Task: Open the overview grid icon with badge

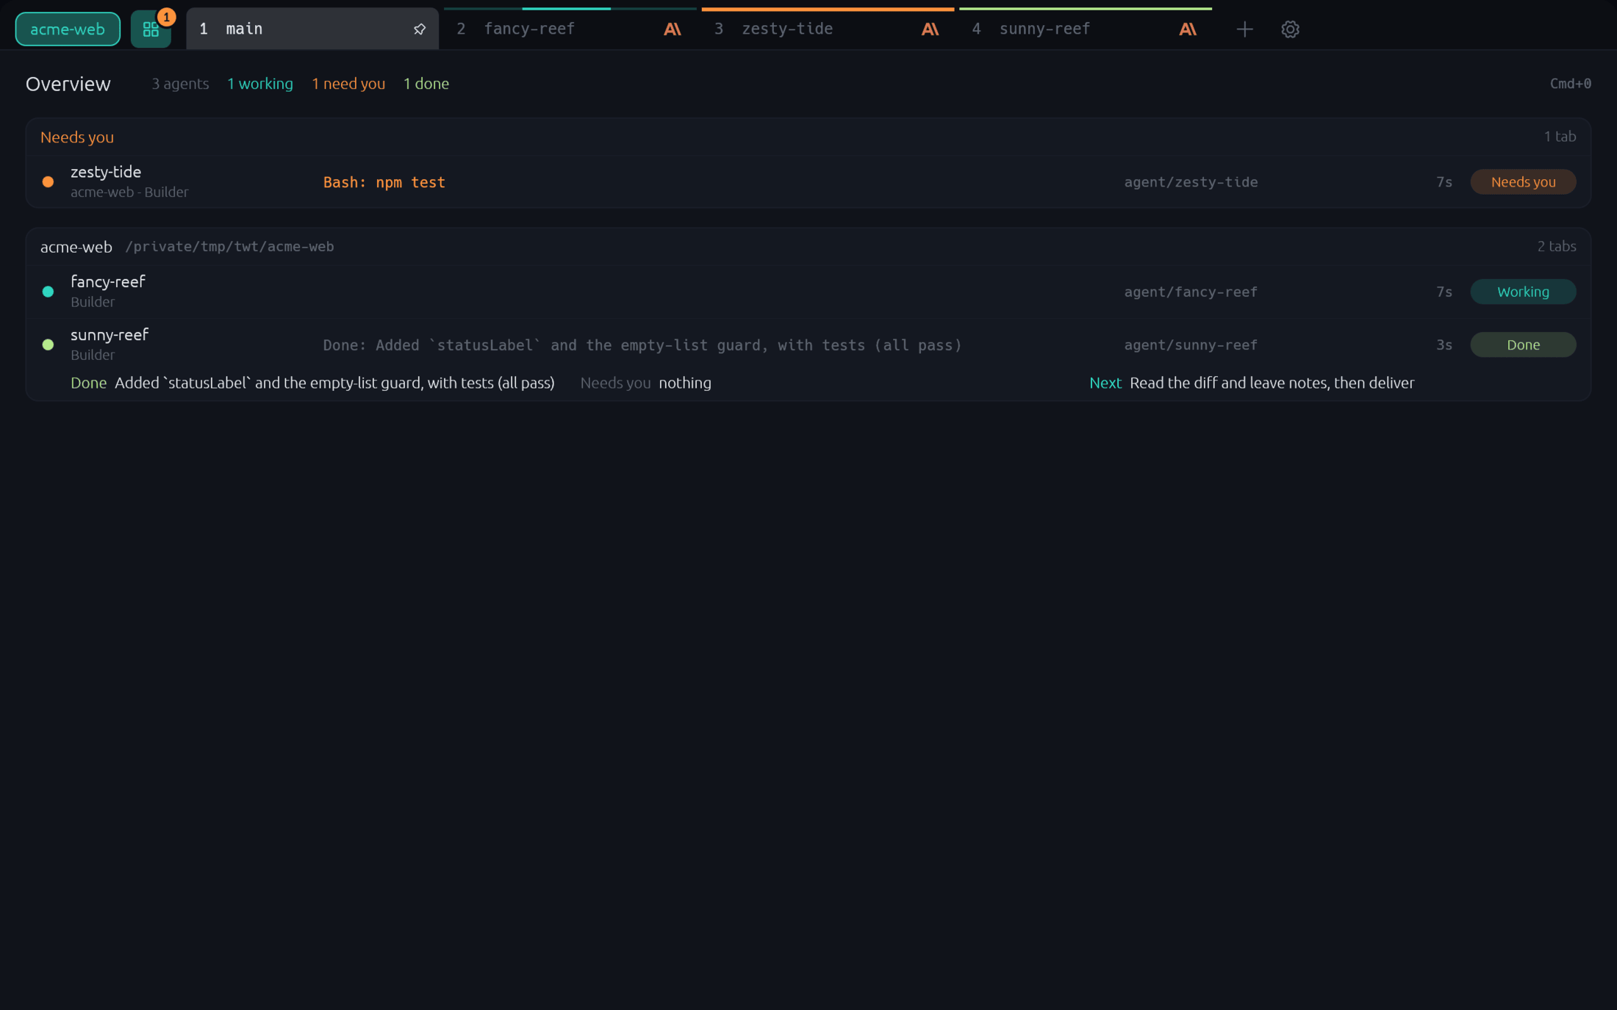Action: click(151, 29)
